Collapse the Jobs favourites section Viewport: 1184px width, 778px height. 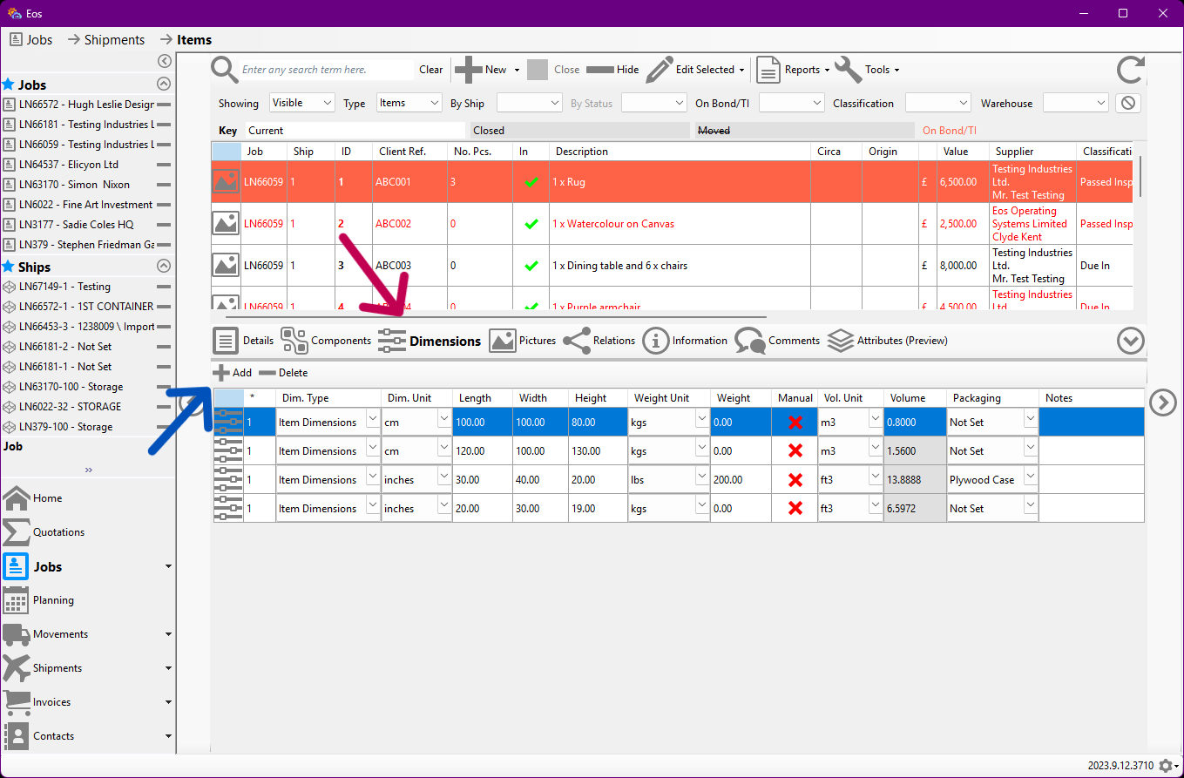point(163,85)
